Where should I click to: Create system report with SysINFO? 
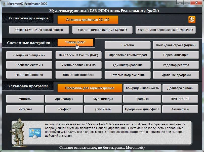point(102,30)
